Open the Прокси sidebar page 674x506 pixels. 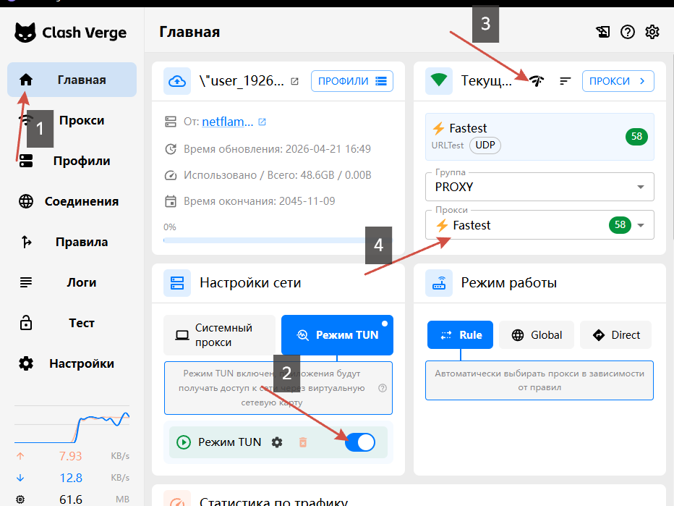point(72,120)
